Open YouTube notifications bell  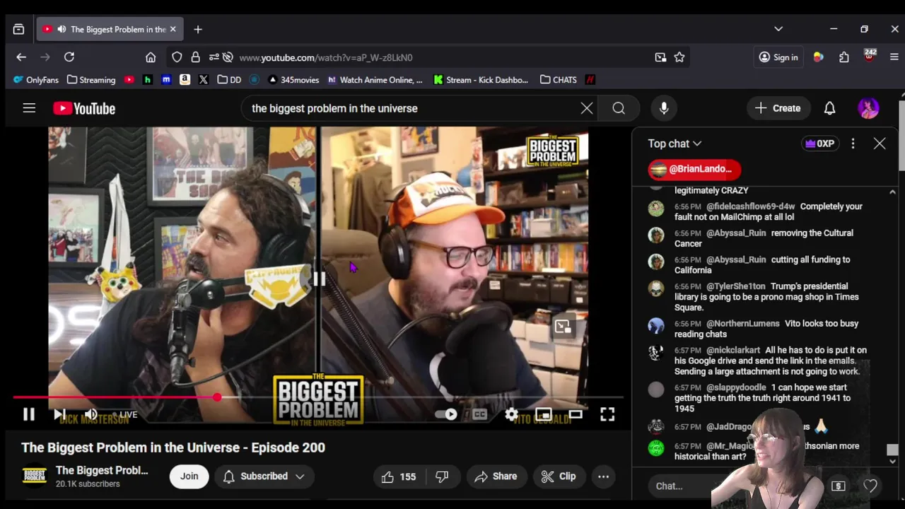pyautogui.click(x=829, y=108)
